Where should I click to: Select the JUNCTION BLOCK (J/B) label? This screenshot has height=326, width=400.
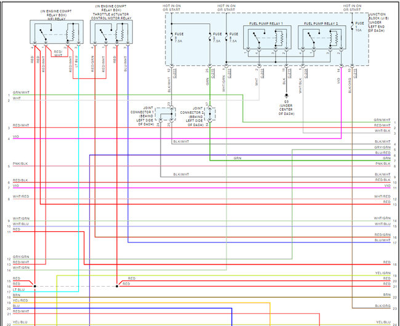(x=377, y=17)
